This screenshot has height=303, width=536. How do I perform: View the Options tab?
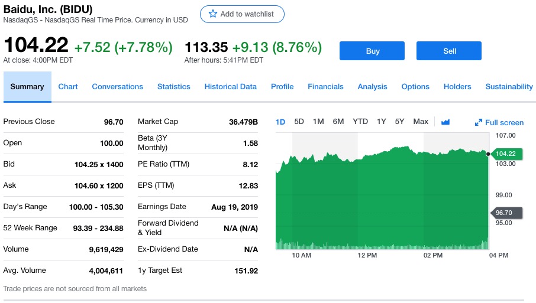tap(415, 87)
